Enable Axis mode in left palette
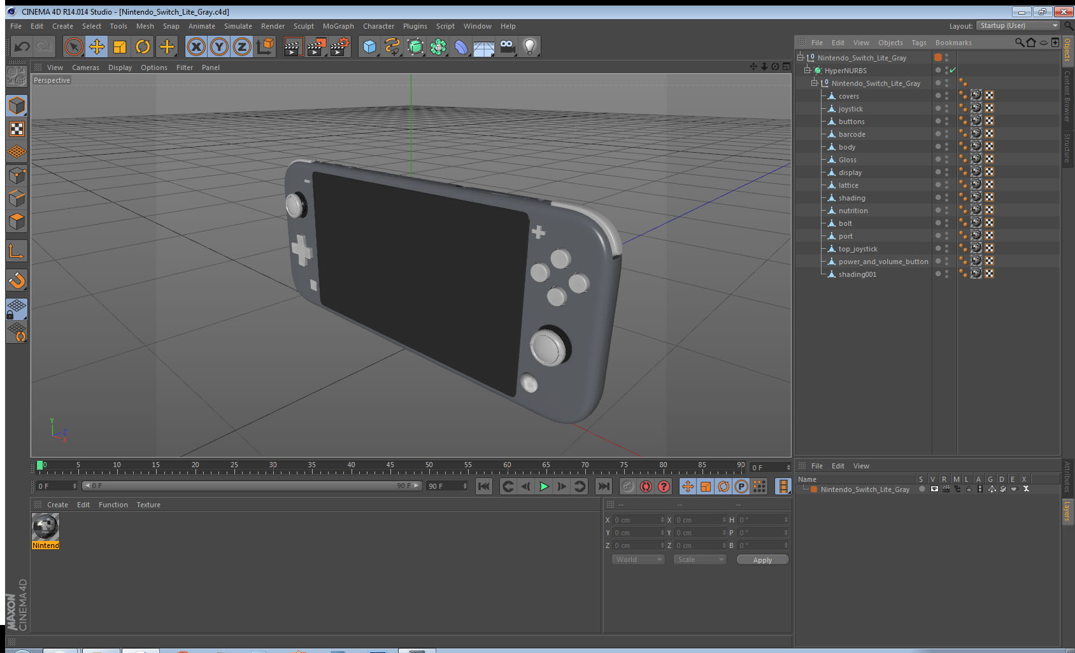1075x653 pixels. [x=17, y=251]
